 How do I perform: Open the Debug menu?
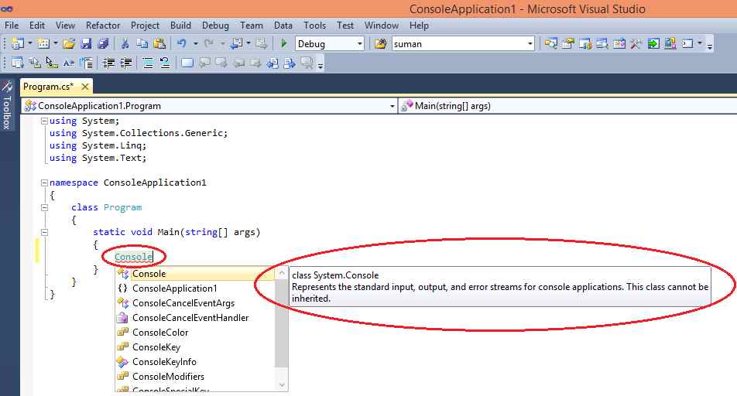coord(215,26)
